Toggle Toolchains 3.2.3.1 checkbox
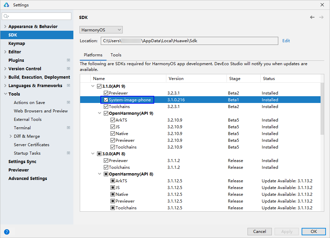Image resolution: width=330 pixels, height=238 pixels. pyautogui.click(x=106, y=106)
